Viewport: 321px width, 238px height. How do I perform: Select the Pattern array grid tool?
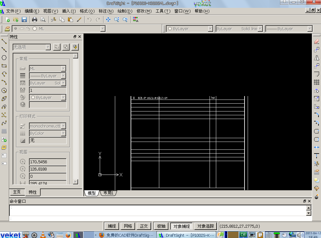(317, 82)
